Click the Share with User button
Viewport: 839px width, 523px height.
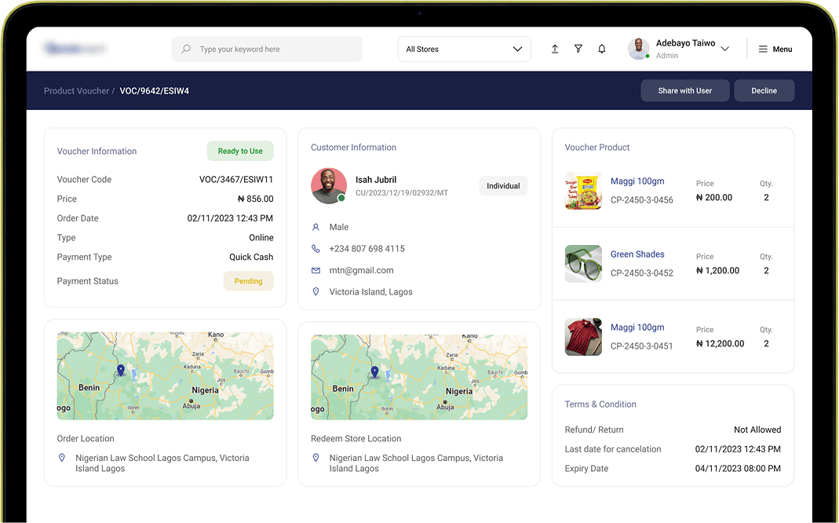coord(685,90)
